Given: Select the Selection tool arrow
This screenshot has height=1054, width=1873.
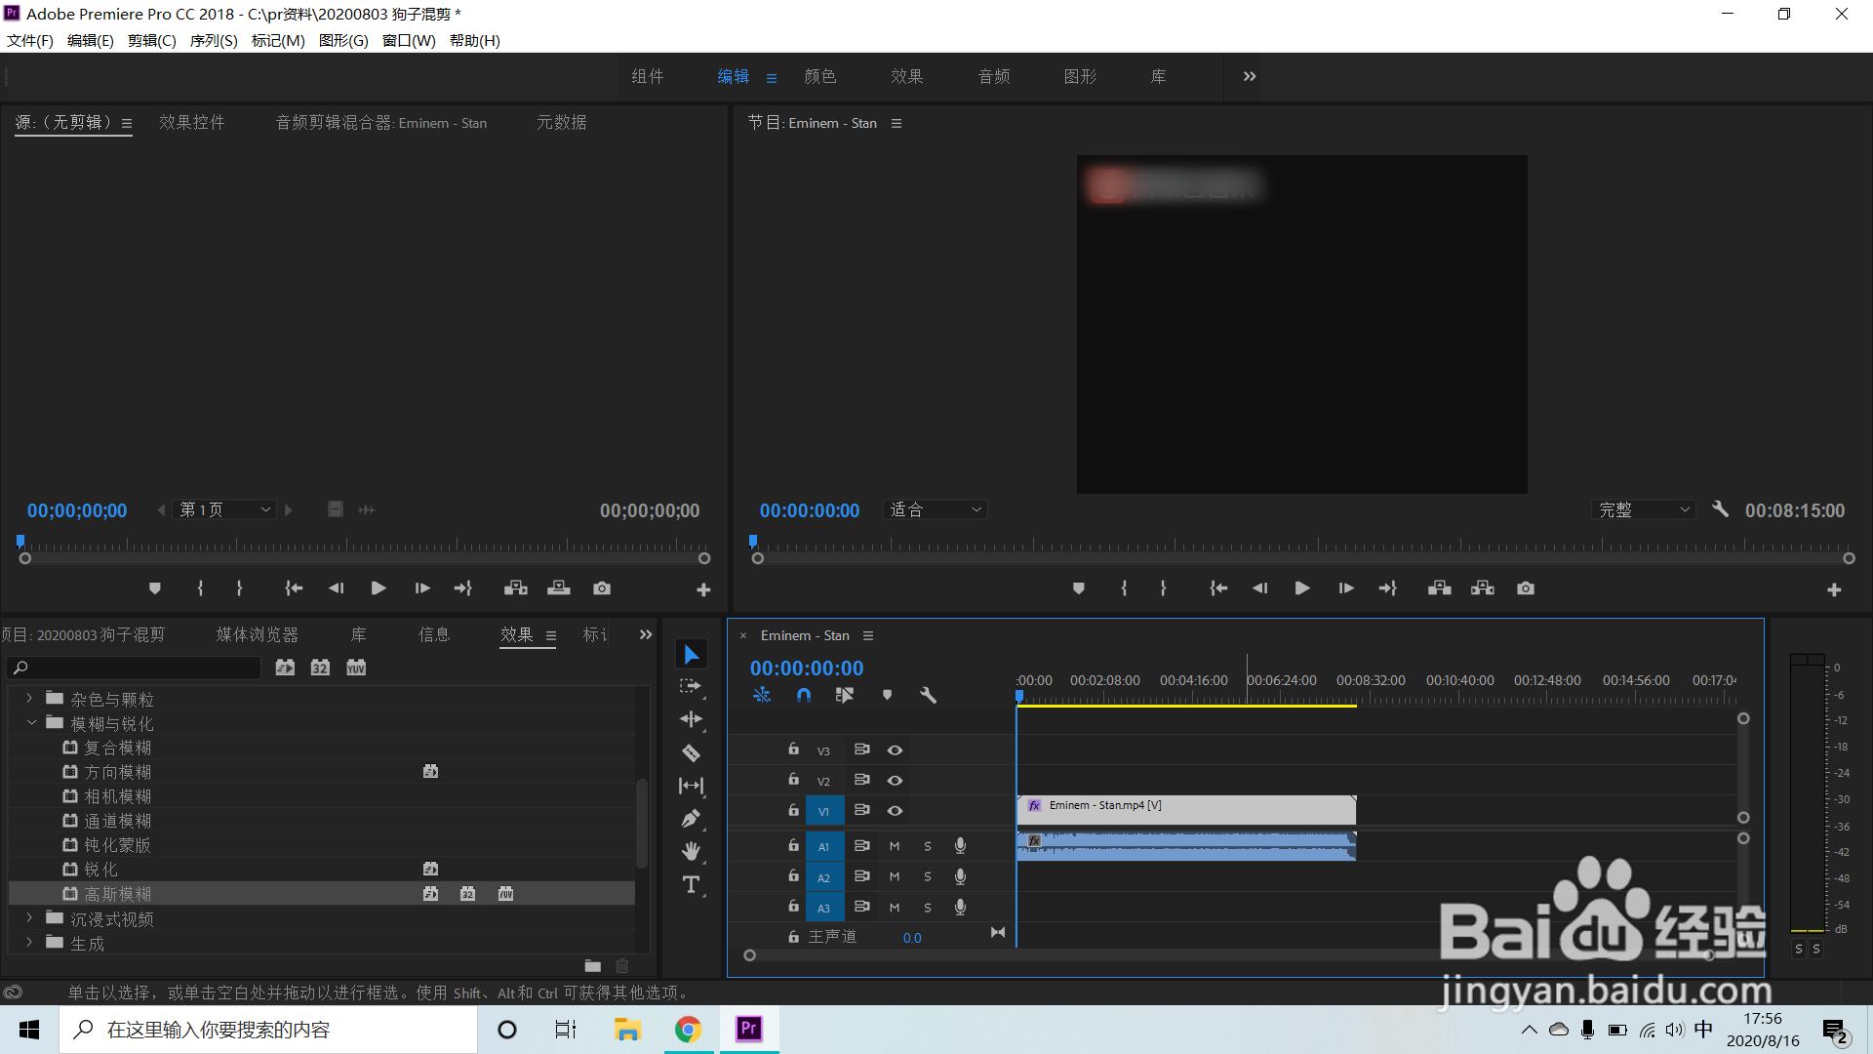Looking at the screenshot, I should (x=692, y=654).
